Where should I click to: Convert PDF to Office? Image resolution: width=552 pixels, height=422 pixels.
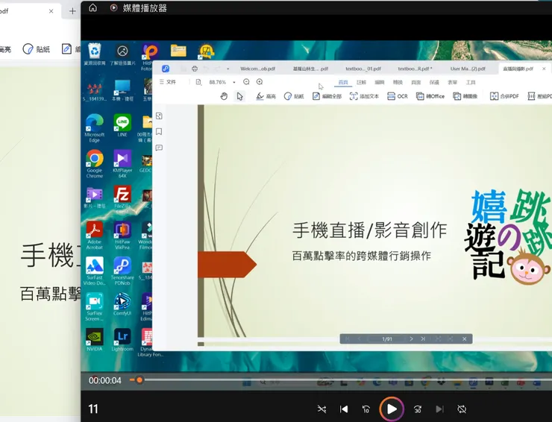tap(430, 96)
